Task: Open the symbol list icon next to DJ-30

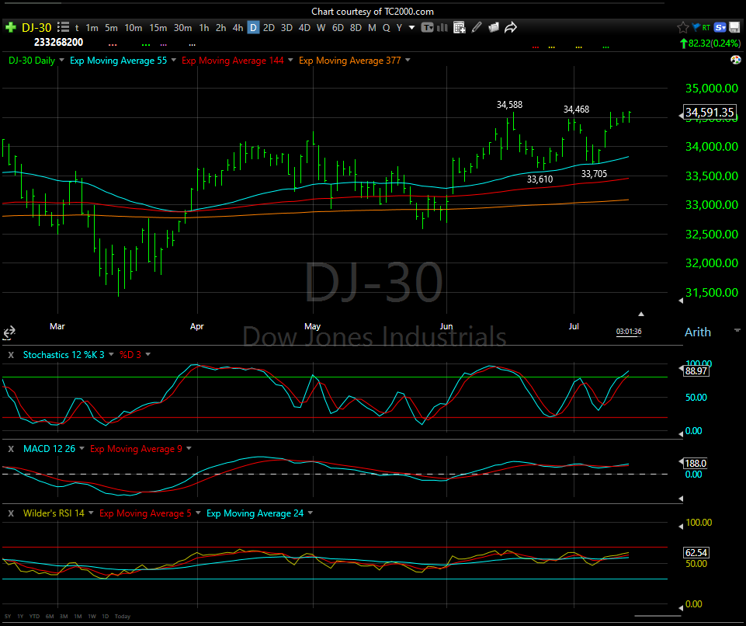Action: 63,28
